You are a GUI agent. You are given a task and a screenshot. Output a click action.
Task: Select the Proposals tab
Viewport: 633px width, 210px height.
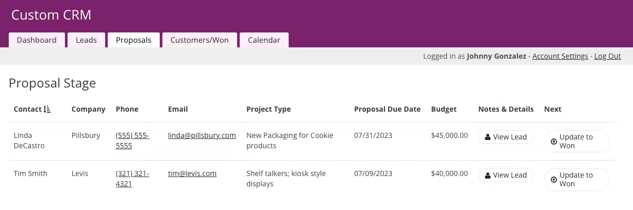(134, 40)
